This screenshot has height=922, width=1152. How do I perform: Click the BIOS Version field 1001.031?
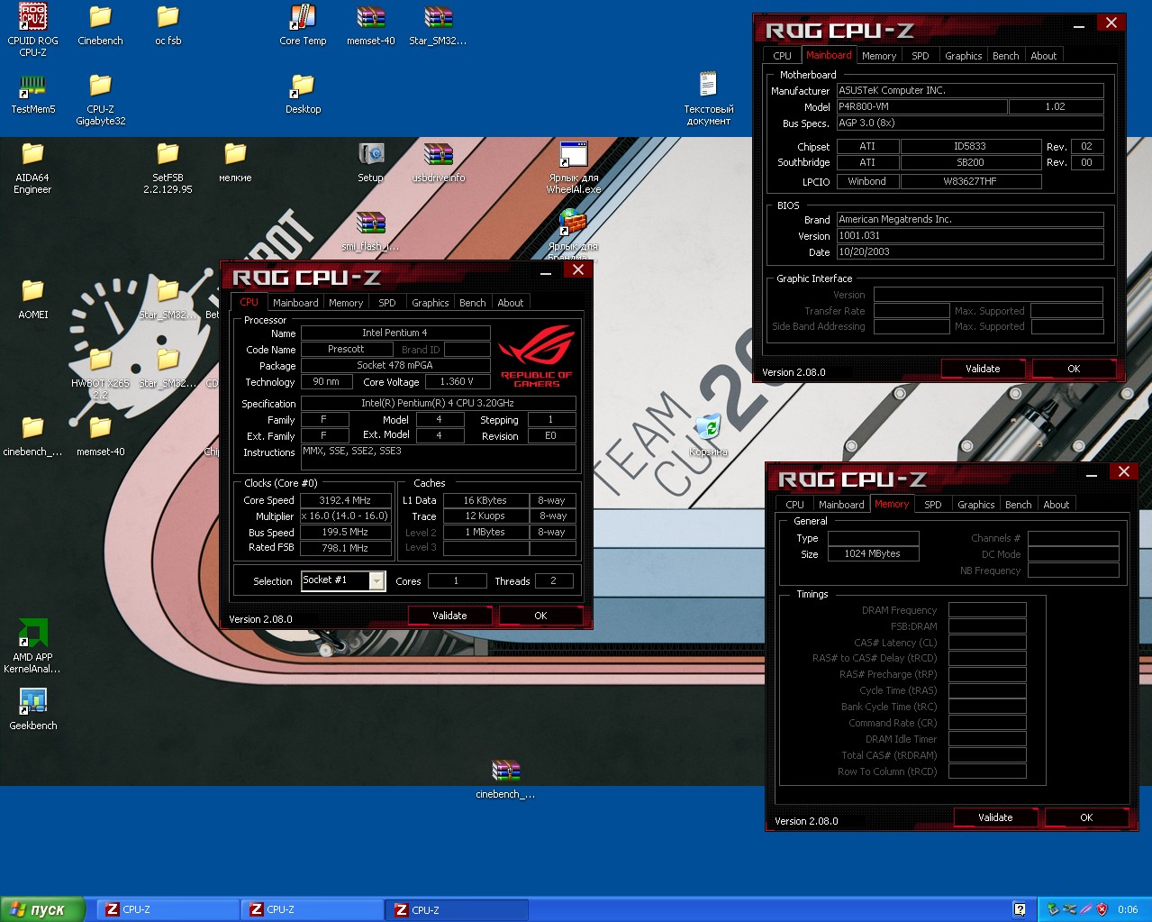click(970, 235)
